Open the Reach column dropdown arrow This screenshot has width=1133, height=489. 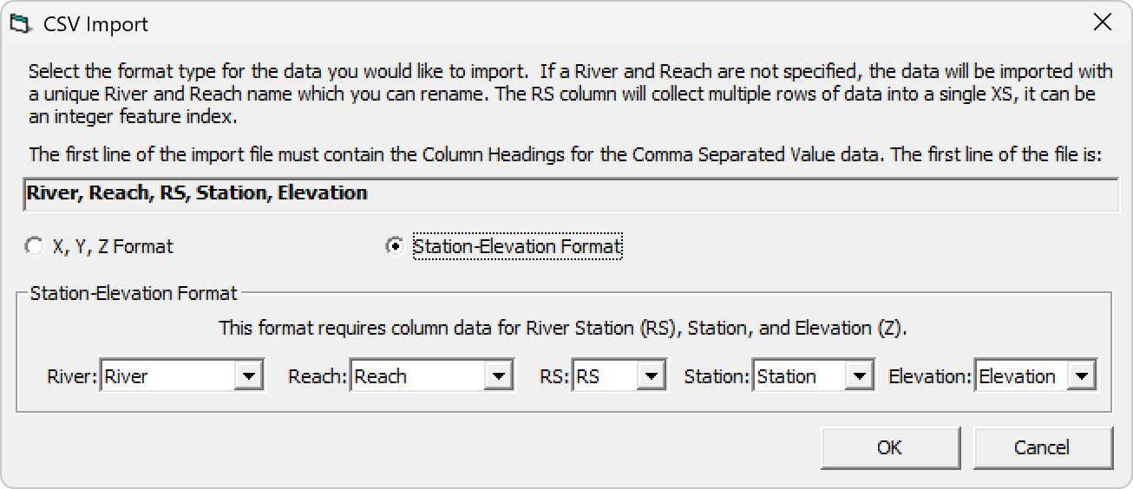pos(499,376)
